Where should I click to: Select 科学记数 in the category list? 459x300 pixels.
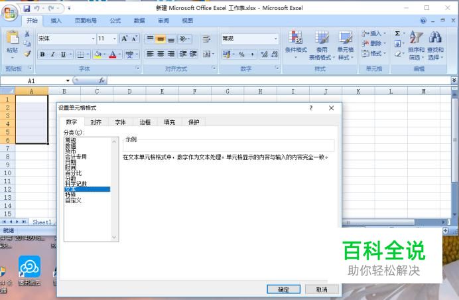88,184
